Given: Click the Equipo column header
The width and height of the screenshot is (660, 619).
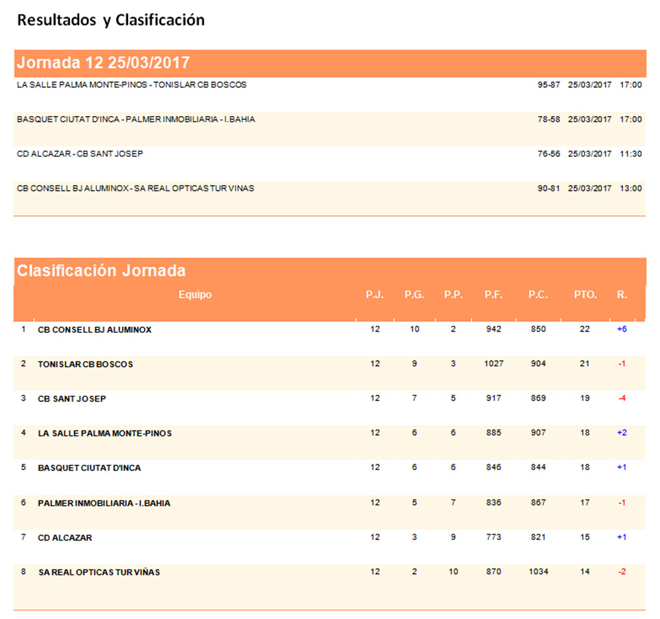Looking at the screenshot, I should (196, 295).
